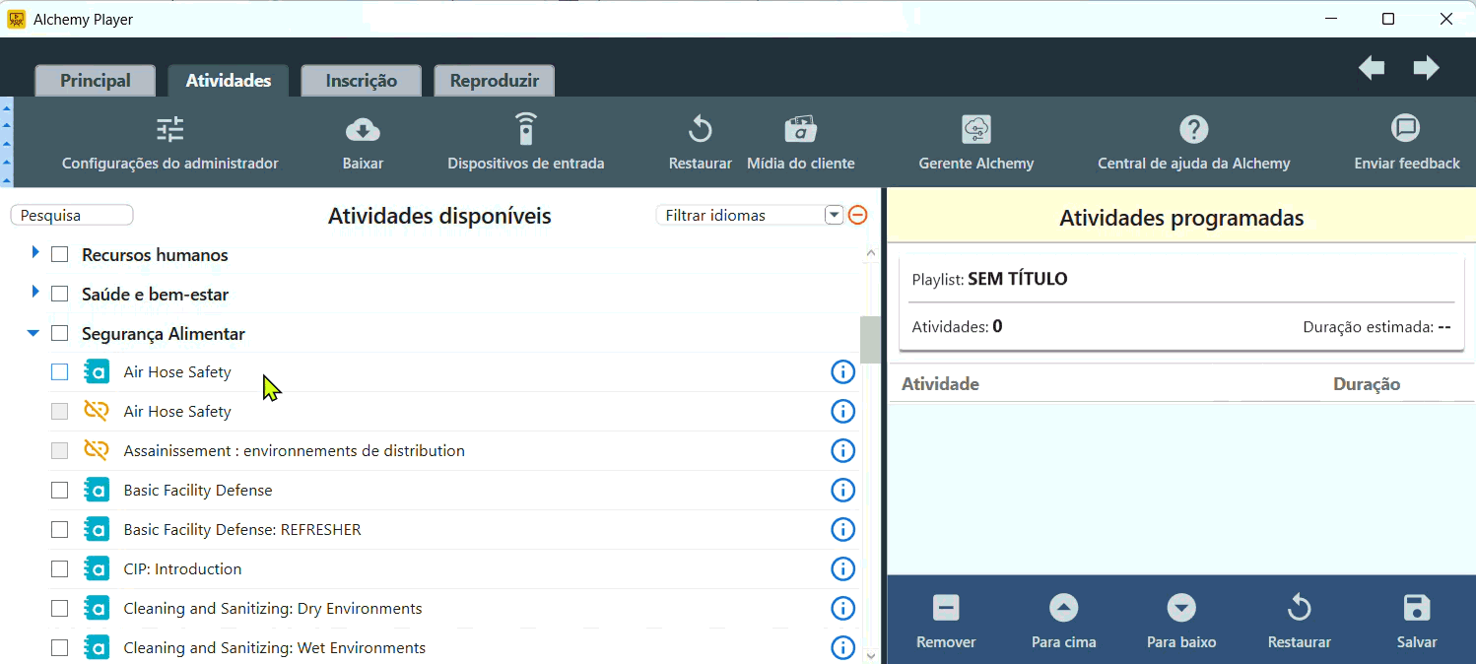The image size is (1476, 664).
Task: Show info for Assainissement activity
Action: point(842,450)
